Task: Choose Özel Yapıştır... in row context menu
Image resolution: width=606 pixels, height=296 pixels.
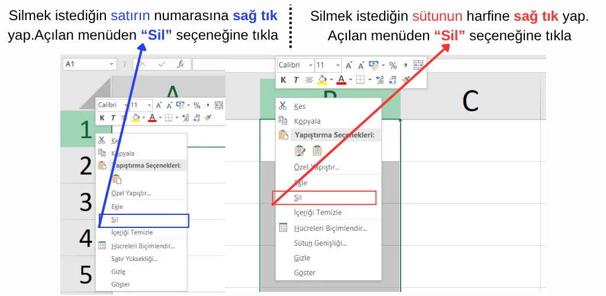Action: pos(131,193)
